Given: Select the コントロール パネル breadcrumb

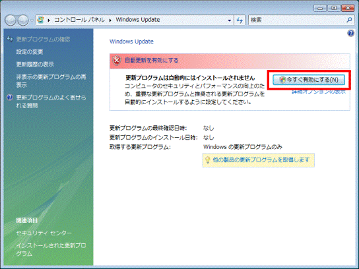Looking at the screenshot, I should click(x=79, y=20).
